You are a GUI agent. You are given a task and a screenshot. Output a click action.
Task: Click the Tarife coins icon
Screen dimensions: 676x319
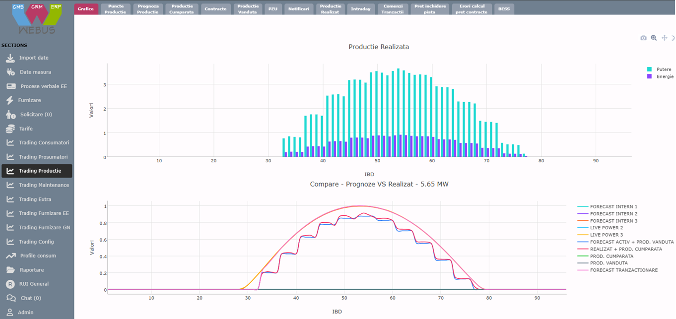click(x=10, y=128)
